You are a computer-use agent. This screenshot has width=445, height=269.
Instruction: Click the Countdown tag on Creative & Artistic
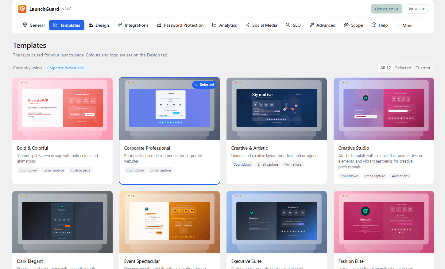click(x=242, y=164)
